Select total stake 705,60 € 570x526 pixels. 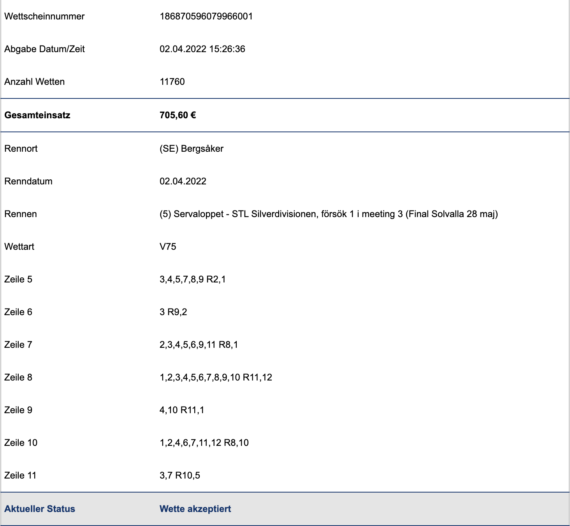coord(178,115)
